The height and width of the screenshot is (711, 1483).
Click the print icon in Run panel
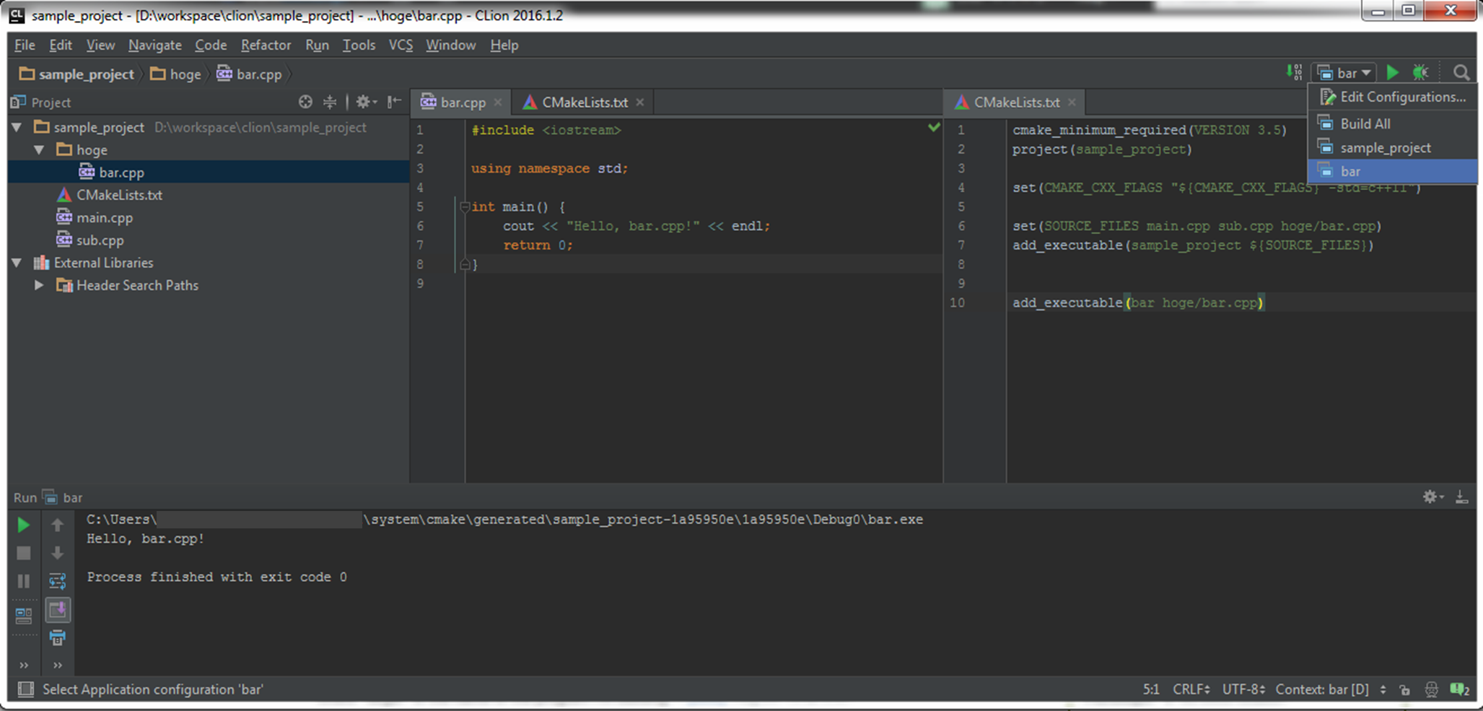click(58, 638)
